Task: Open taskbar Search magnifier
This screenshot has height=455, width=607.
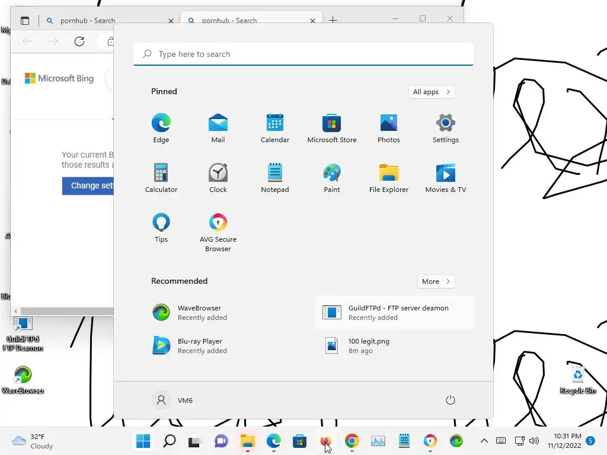Action: (169, 441)
